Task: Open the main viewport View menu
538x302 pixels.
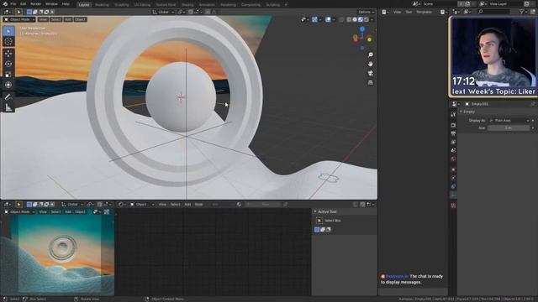Action: tap(43, 19)
